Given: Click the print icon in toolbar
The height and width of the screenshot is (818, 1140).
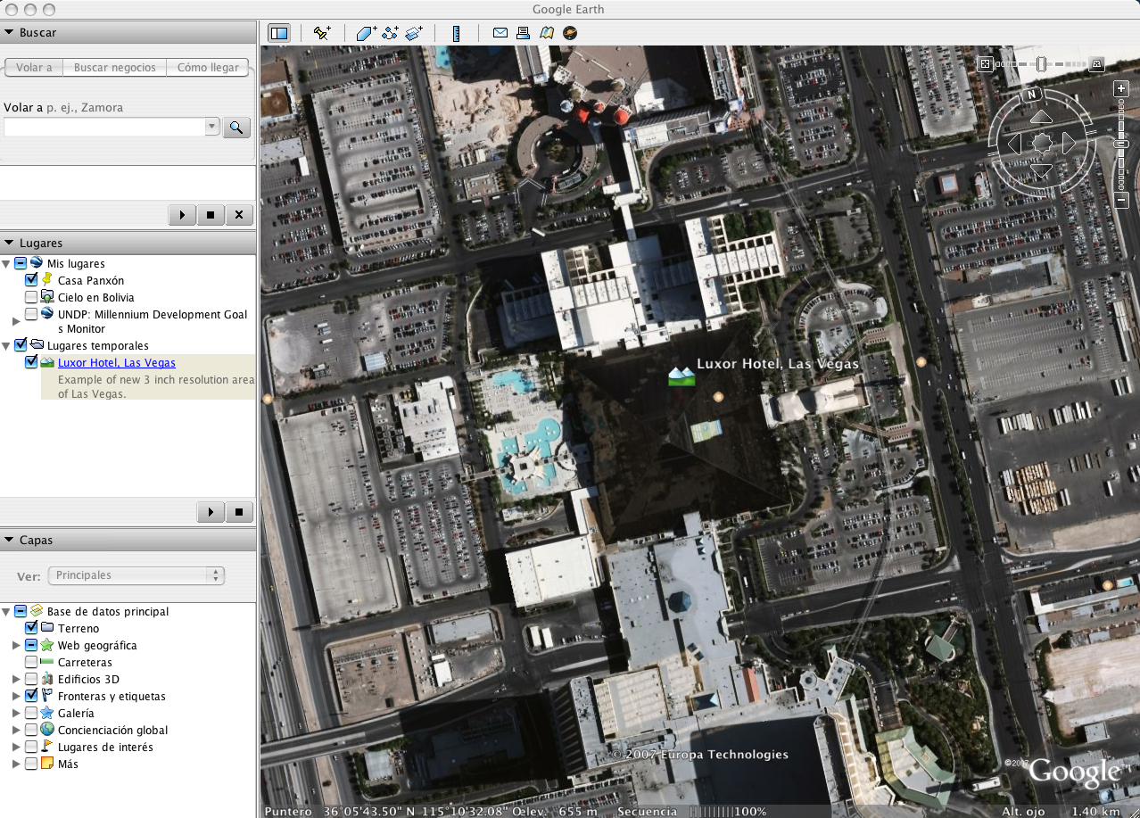Looking at the screenshot, I should [524, 33].
